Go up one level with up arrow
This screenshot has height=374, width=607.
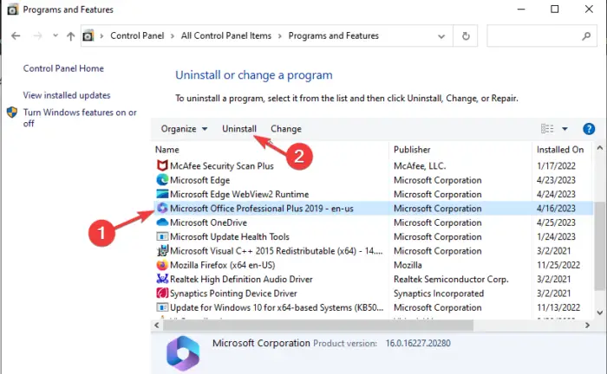pyautogui.click(x=70, y=36)
